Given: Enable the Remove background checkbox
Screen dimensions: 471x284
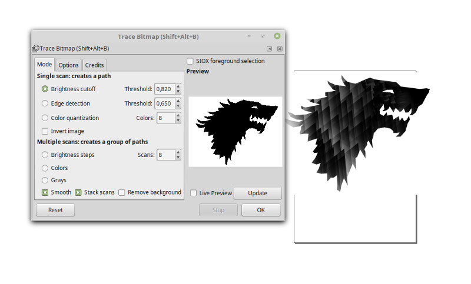Looking at the screenshot, I should click(122, 192).
